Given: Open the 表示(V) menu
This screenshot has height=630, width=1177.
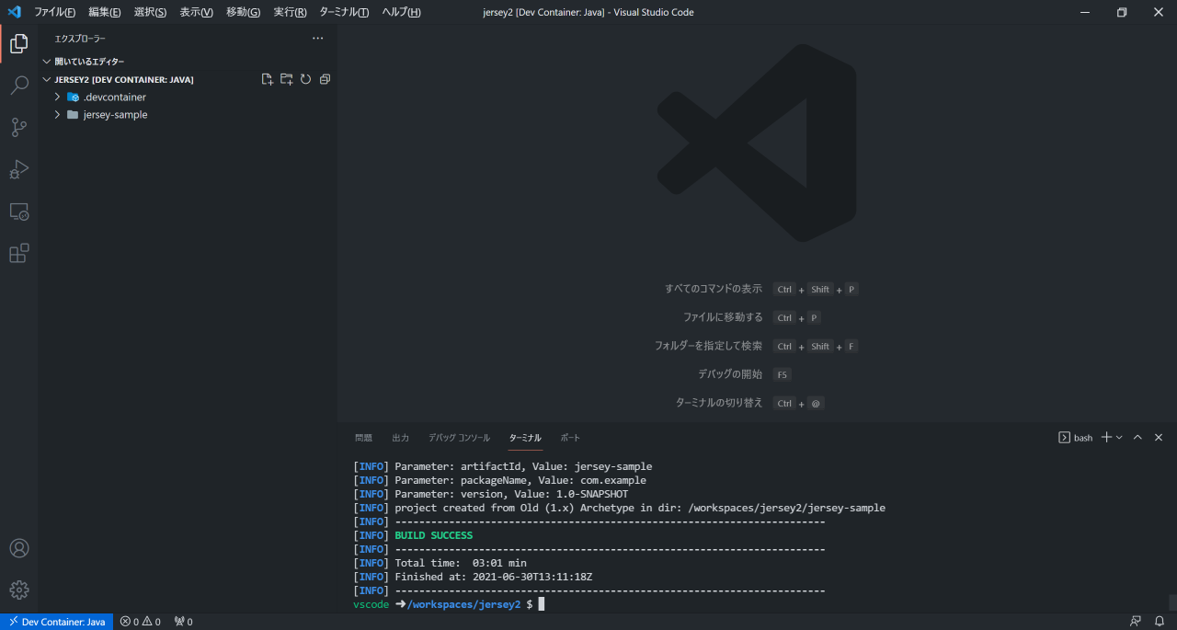Looking at the screenshot, I should tap(196, 12).
